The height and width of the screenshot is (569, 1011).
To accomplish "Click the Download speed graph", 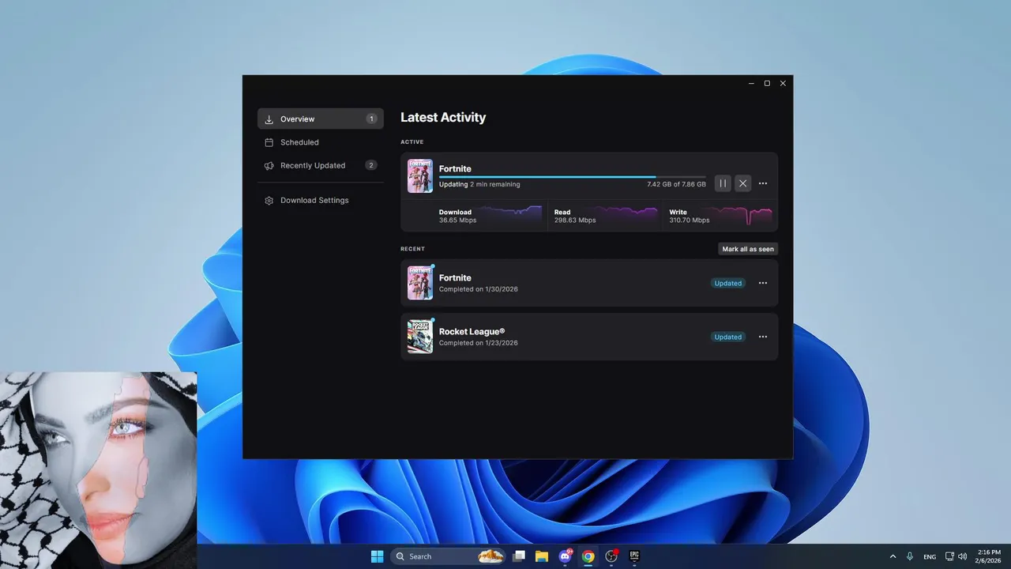I will [511, 214].
